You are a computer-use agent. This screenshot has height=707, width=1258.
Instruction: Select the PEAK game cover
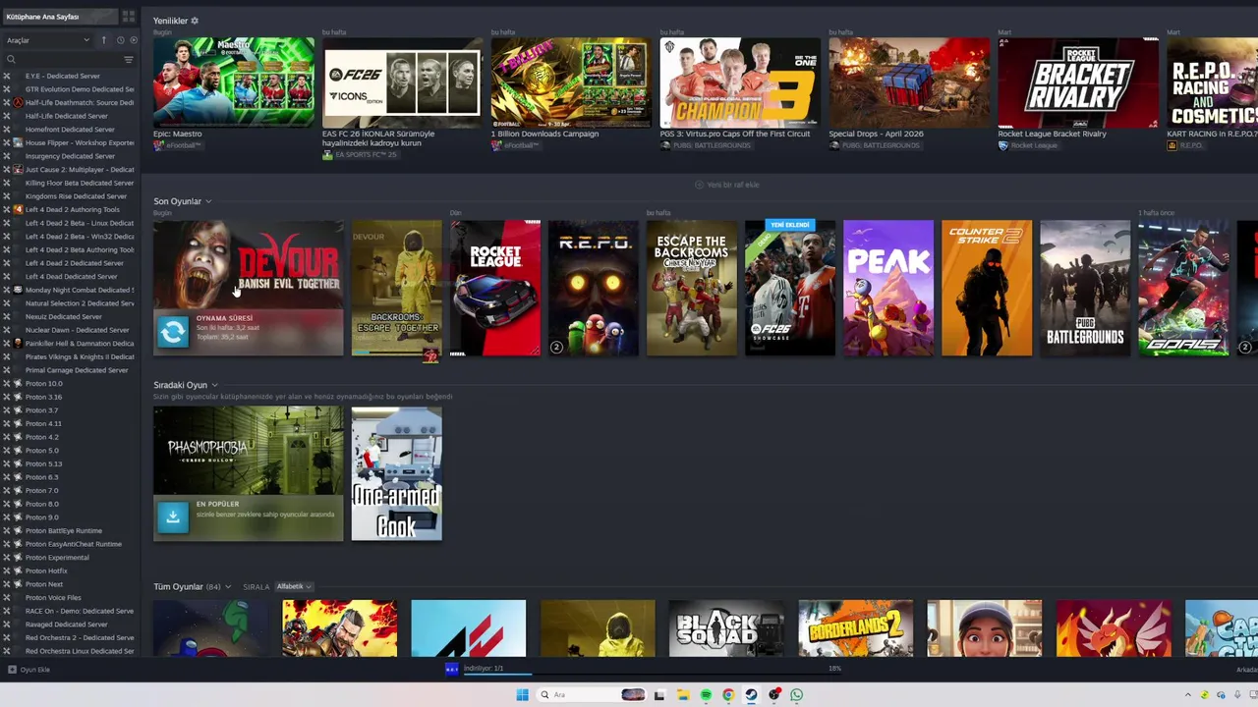[x=888, y=288]
